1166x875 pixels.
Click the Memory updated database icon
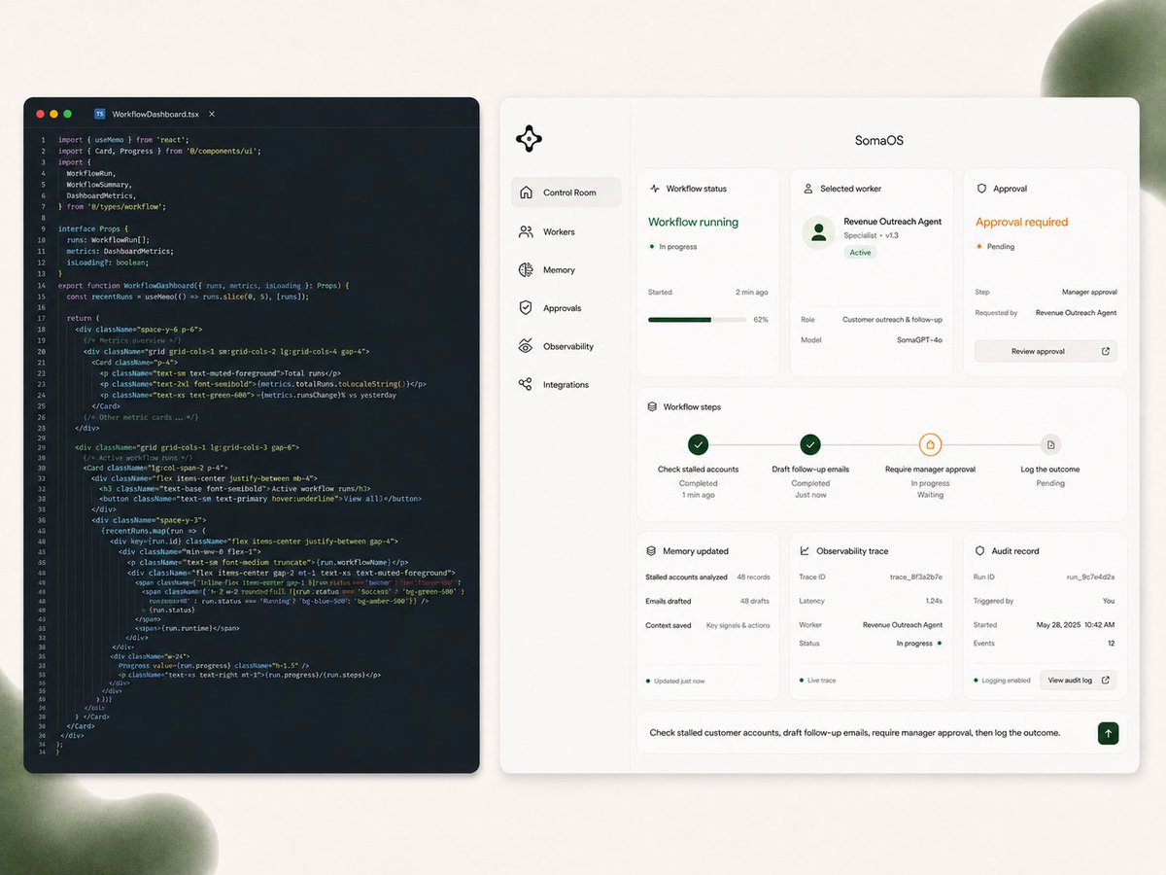[x=651, y=551]
